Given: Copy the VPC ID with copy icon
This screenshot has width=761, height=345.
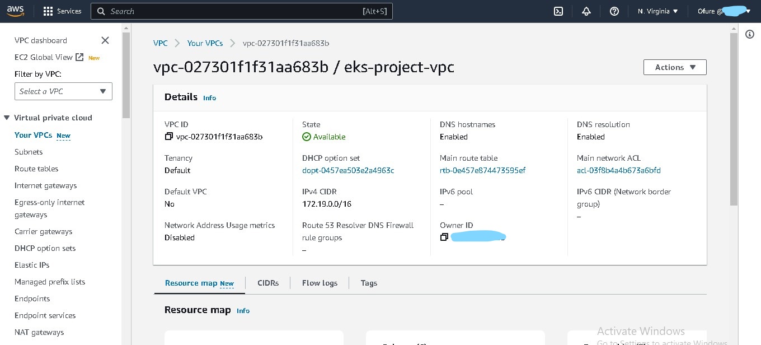Looking at the screenshot, I should (169, 137).
